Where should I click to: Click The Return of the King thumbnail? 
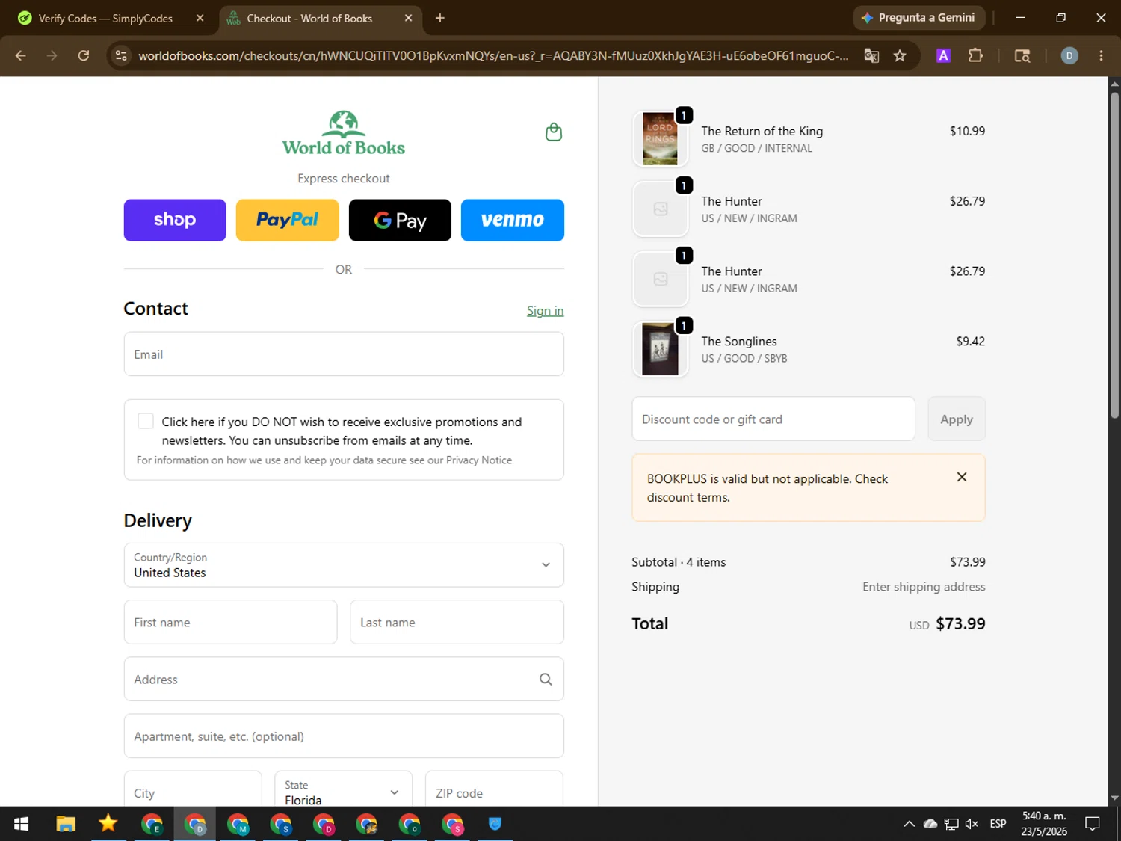pyautogui.click(x=660, y=138)
